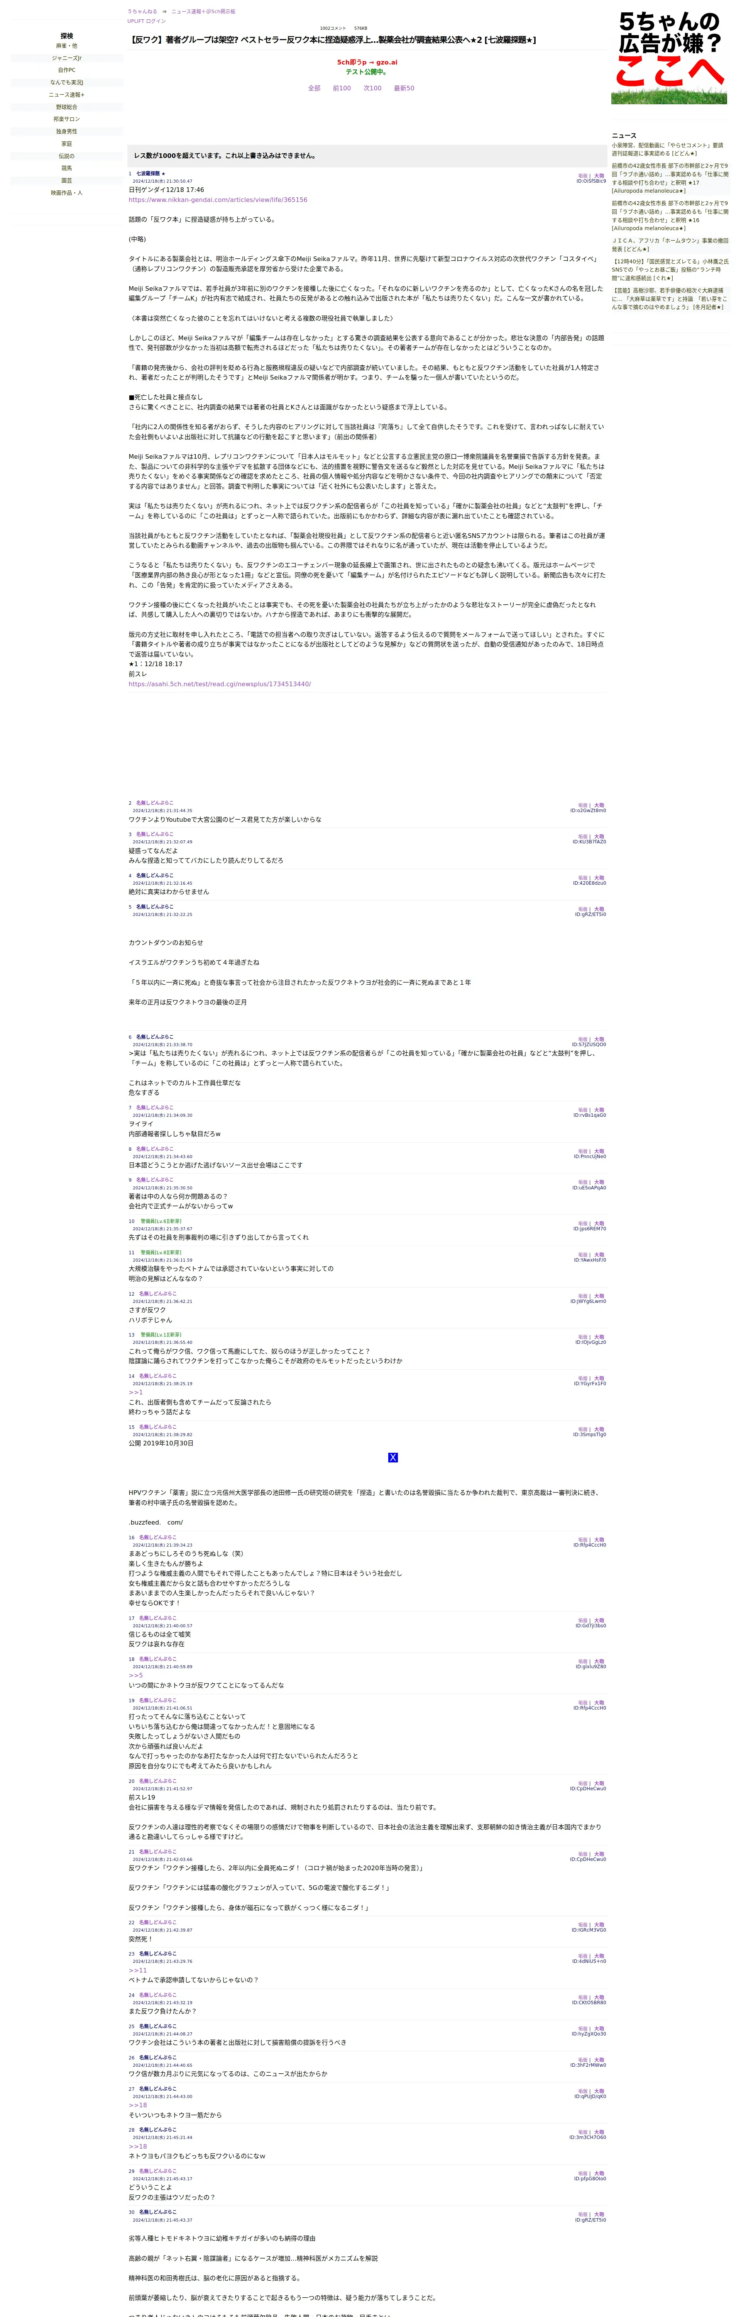Click 5ch即うp → gzo.ai promo link
741x2317 pixels.
click(367, 63)
